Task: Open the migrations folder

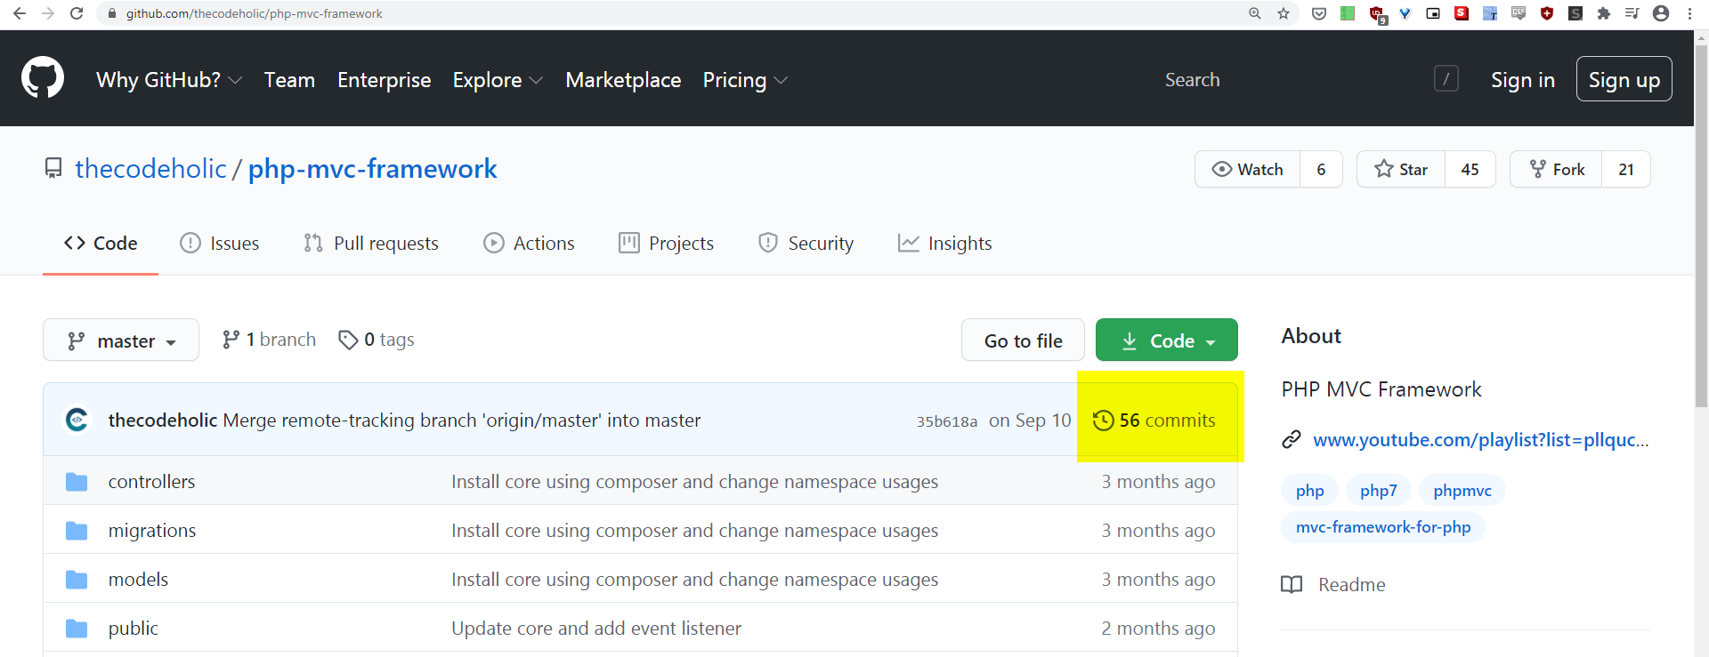Action: click(152, 531)
